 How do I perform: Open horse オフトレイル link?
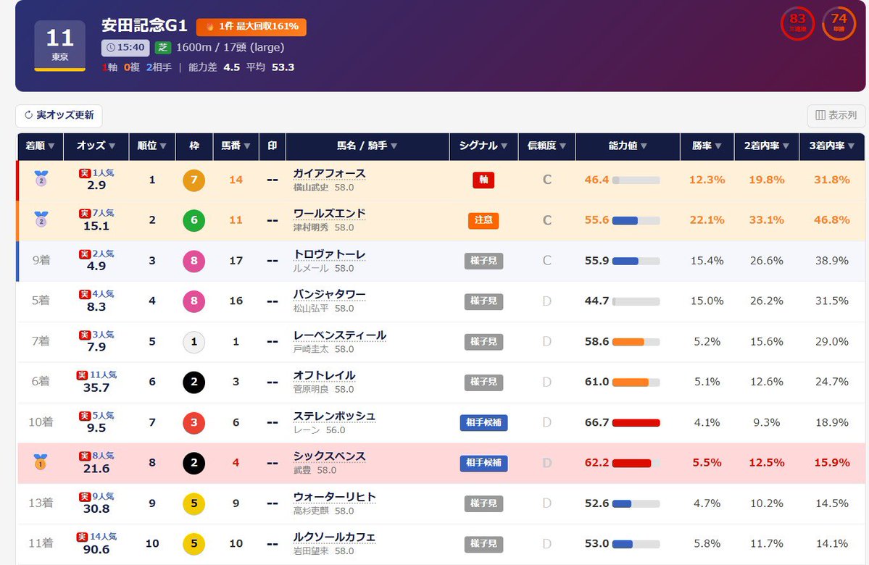point(324,375)
